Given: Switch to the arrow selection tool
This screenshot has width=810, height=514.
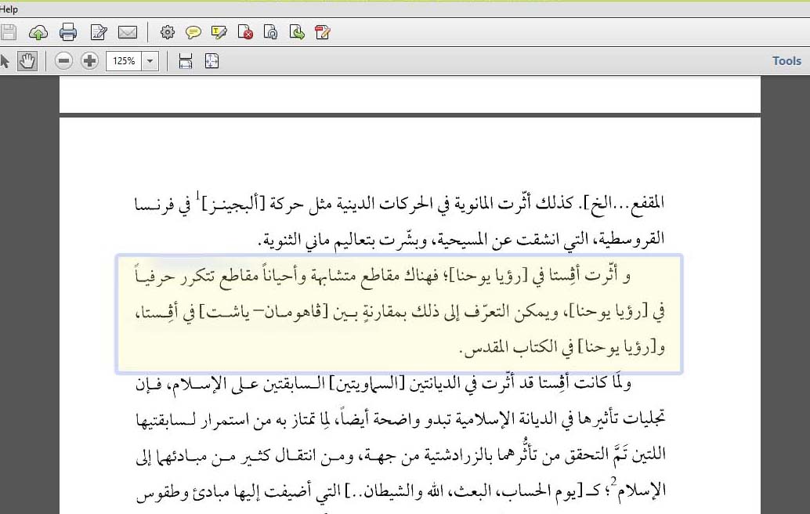Looking at the screenshot, I should (x=5, y=61).
